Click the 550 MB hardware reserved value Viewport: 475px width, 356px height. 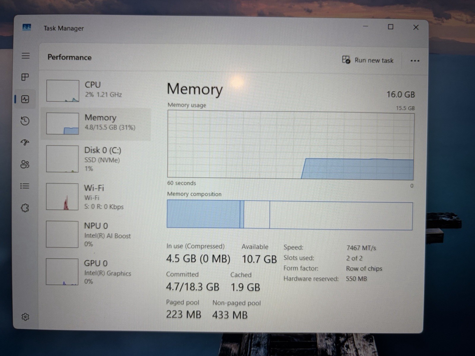[356, 279]
